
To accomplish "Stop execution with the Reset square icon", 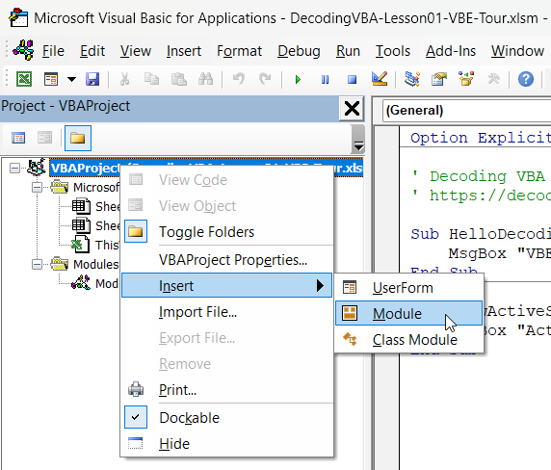I will click(352, 79).
